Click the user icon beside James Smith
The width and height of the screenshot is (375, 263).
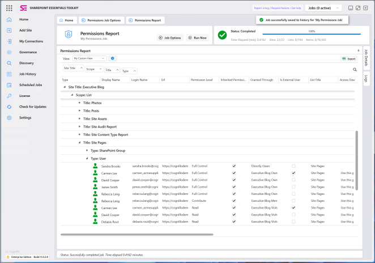95,186
